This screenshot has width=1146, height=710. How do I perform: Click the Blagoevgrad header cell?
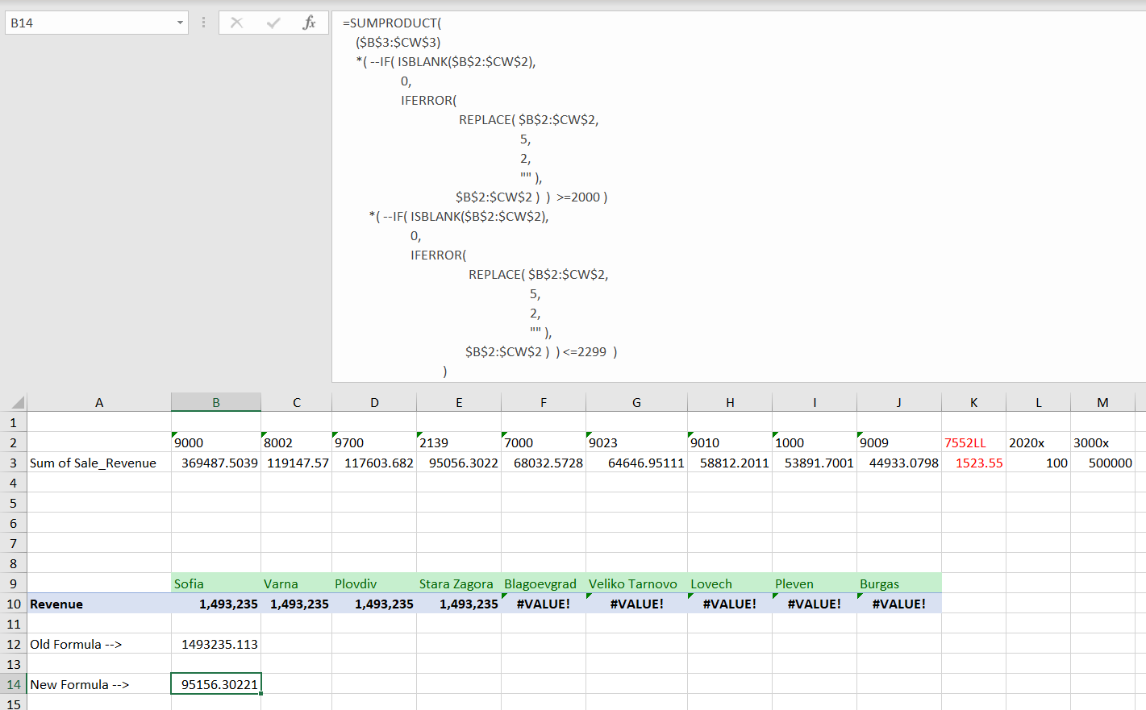(x=544, y=583)
